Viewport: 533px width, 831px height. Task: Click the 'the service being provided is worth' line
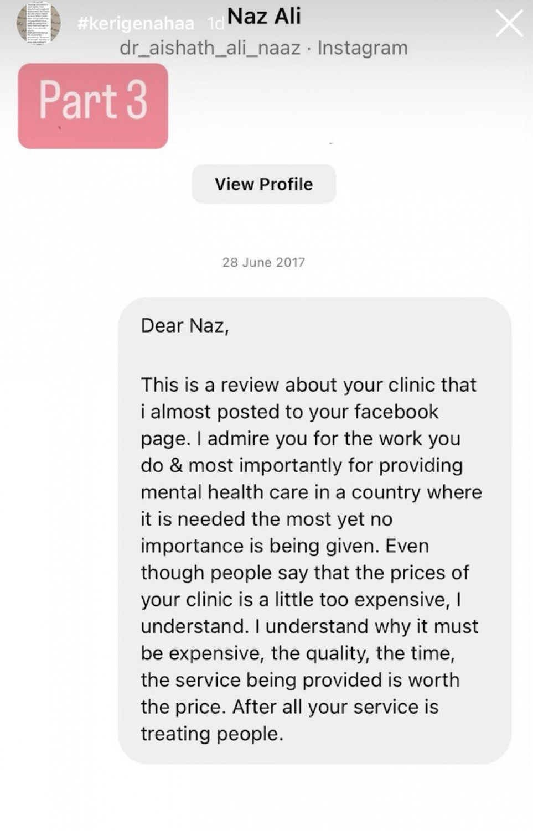[x=300, y=680]
